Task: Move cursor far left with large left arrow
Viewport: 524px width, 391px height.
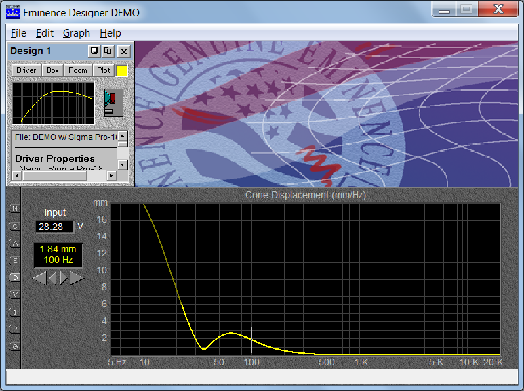Action: pos(40,278)
